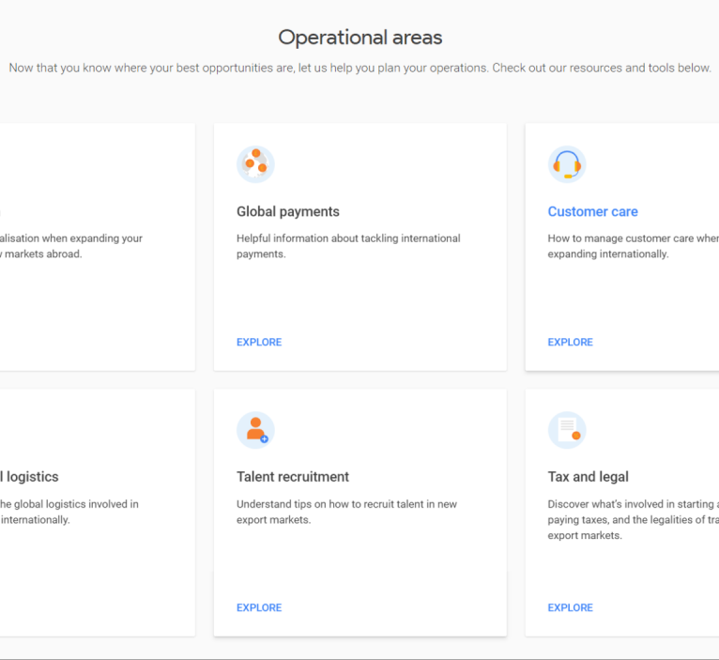Click the international payments description text

click(348, 246)
